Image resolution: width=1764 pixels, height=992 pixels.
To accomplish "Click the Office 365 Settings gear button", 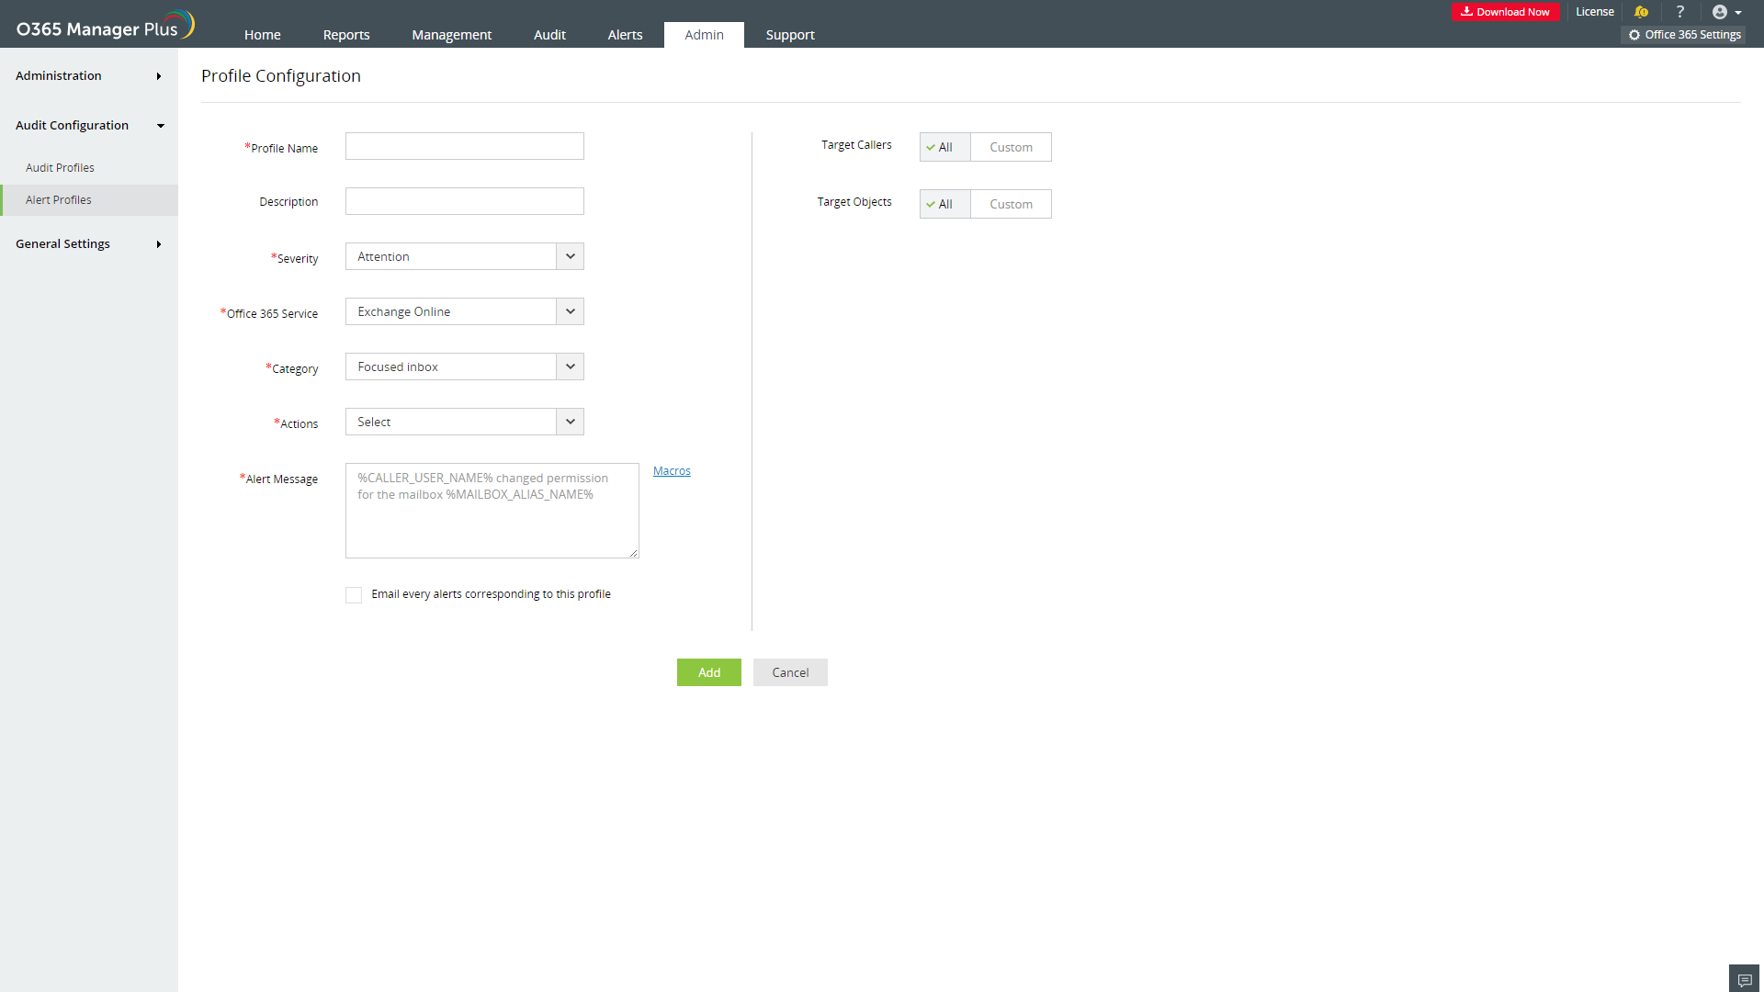I will [1685, 35].
